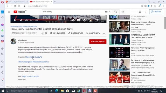Open СССР - Сборная НХЛ video
This screenshot has width=166, height=93.
point(120,77)
